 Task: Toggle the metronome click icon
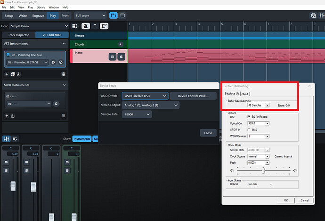click(x=86, y=26)
